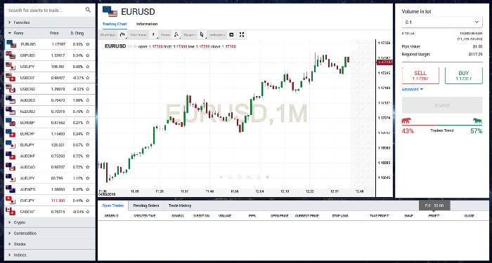The width and height of the screenshot is (492, 263).
Task: Click the EURUSD flag pair icon
Action: [x=11, y=43]
